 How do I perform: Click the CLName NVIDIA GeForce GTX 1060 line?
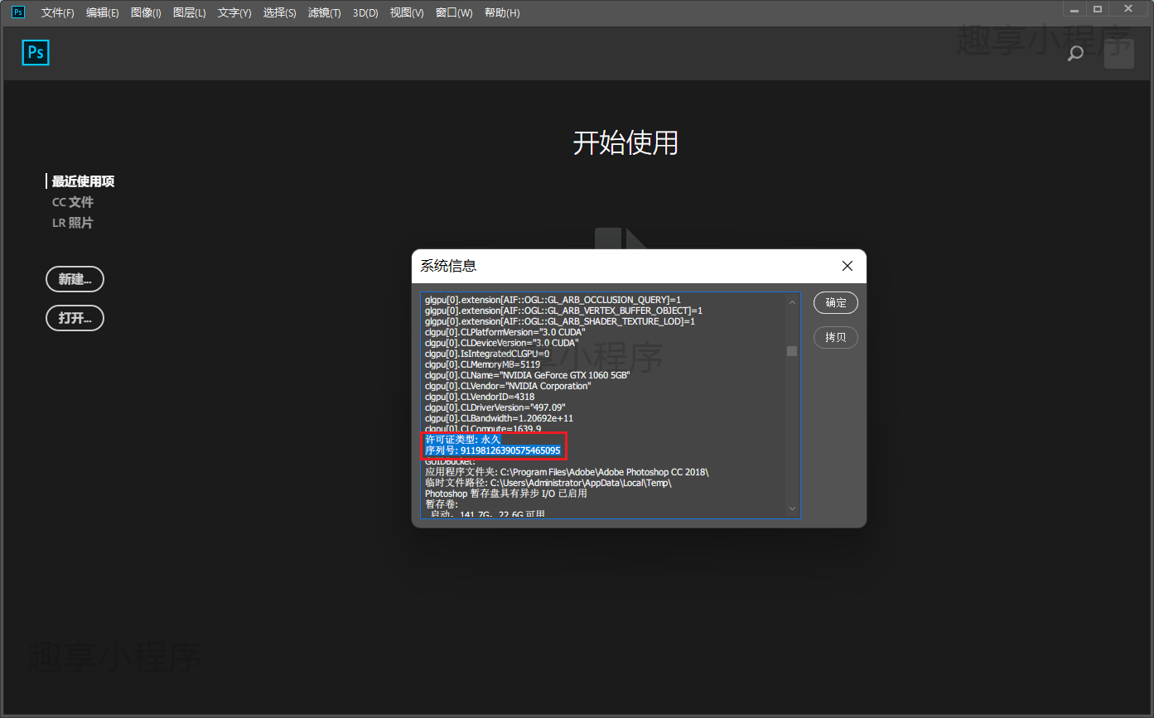(x=528, y=375)
